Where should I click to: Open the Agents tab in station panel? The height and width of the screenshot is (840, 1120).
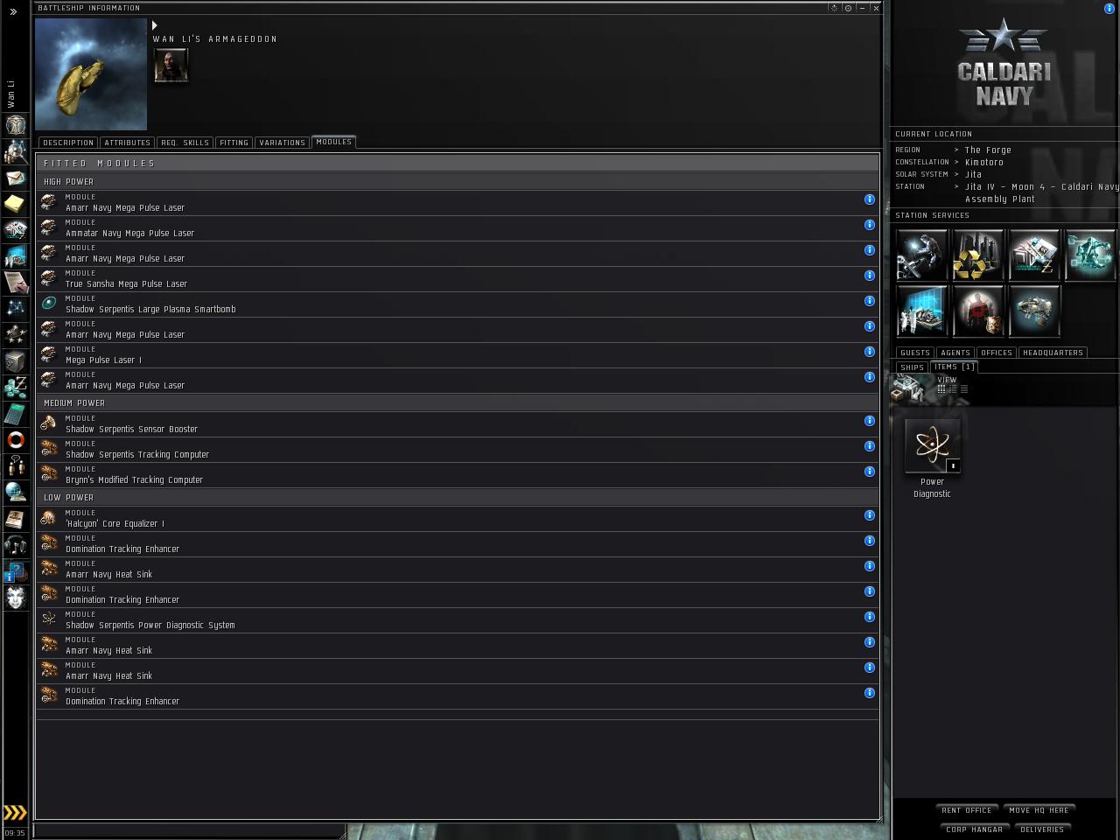[x=955, y=353]
